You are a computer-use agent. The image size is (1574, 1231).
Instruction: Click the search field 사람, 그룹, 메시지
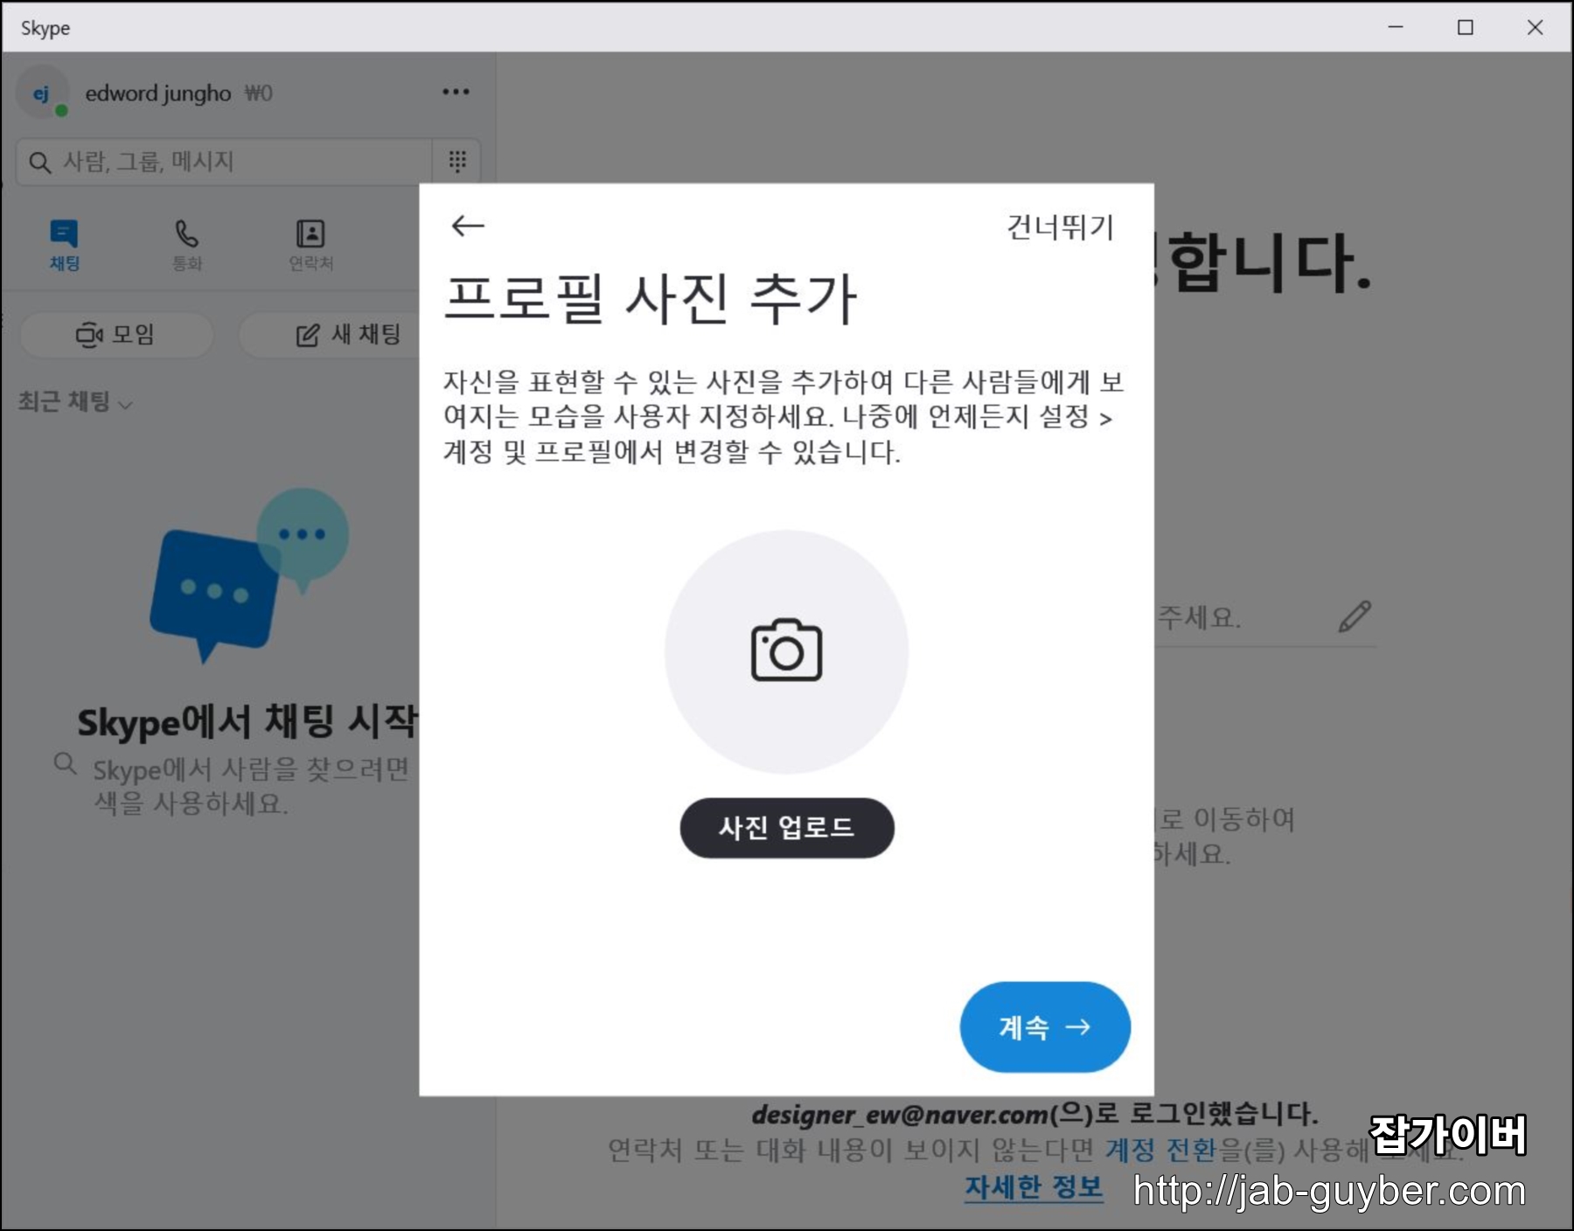pyautogui.click(x=225, y=162)
